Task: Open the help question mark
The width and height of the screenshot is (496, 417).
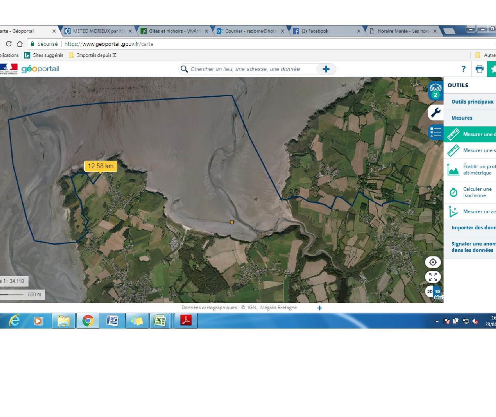Action: coord(463,69)
